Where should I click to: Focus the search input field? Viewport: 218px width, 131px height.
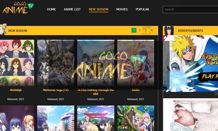(190, 9)
